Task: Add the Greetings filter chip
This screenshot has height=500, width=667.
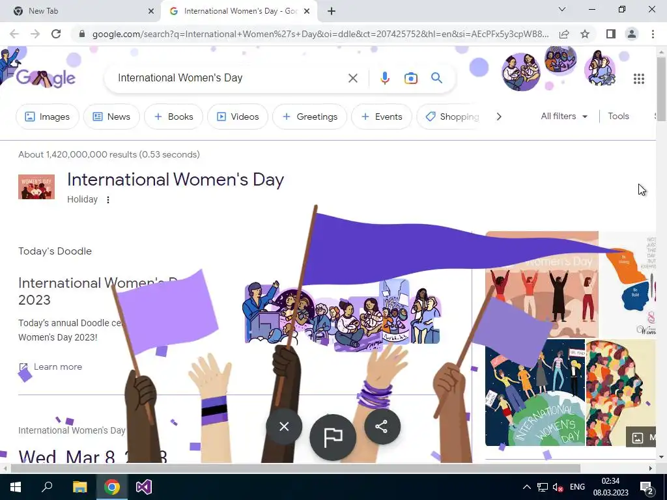Action: pos(309,117)
